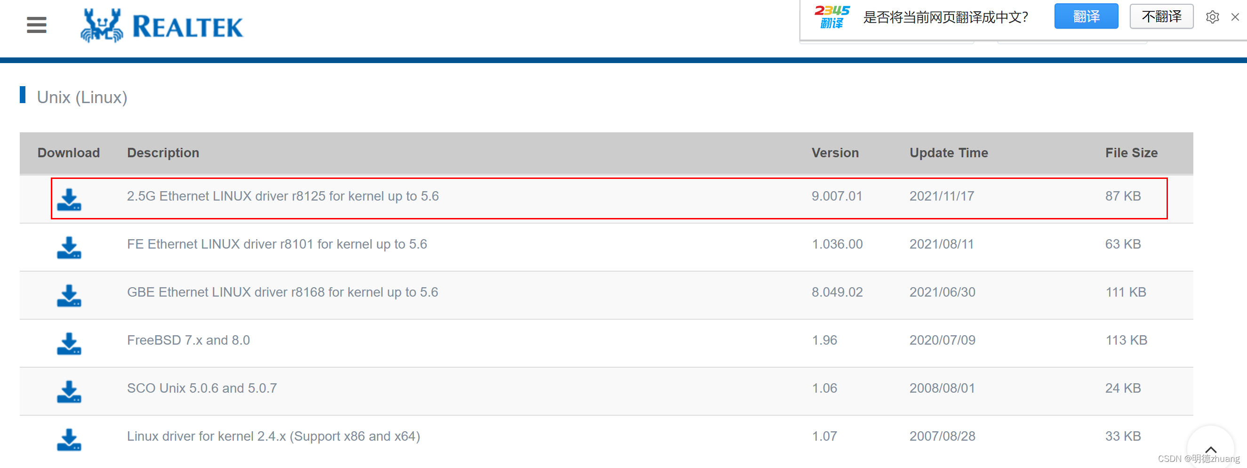1247x468 pixels.
Task: Click version 1.036.00
Action: [837, 244]
